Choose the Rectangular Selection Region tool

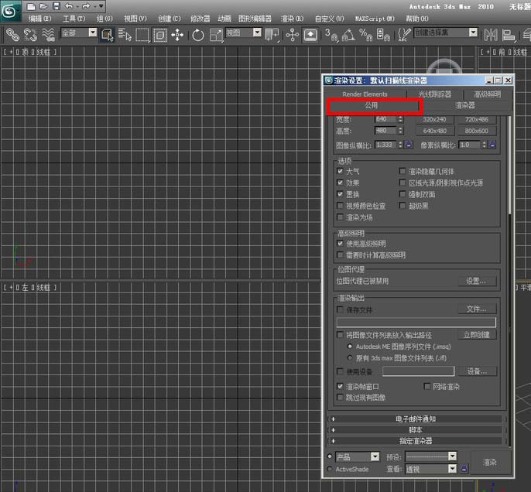tap(142, 35)
